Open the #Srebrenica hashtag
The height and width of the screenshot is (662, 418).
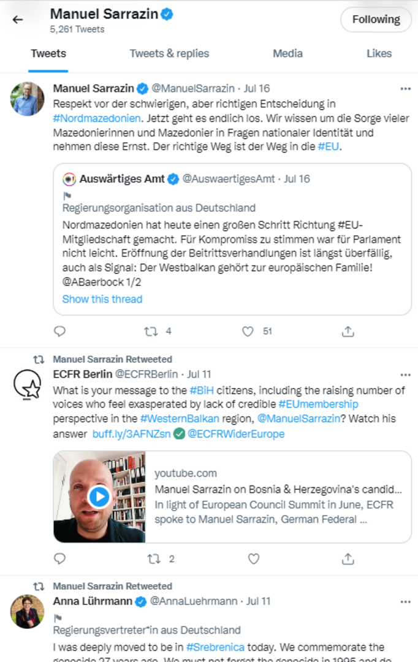215,647
